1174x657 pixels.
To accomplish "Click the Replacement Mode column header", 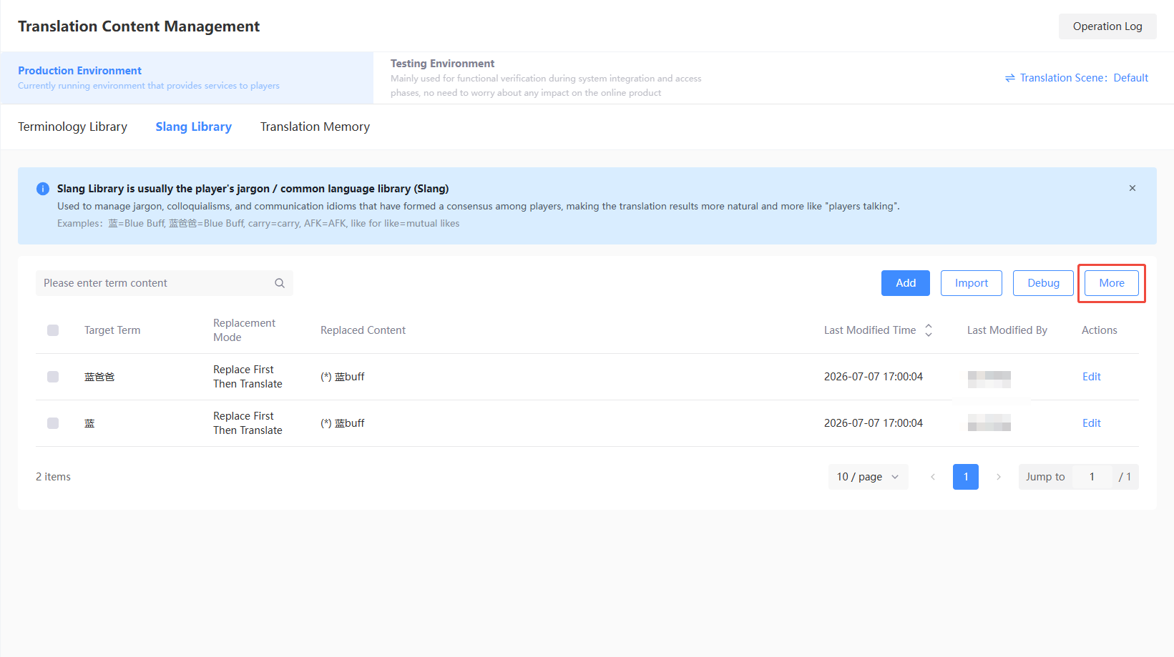I will [x=244, y=330].
